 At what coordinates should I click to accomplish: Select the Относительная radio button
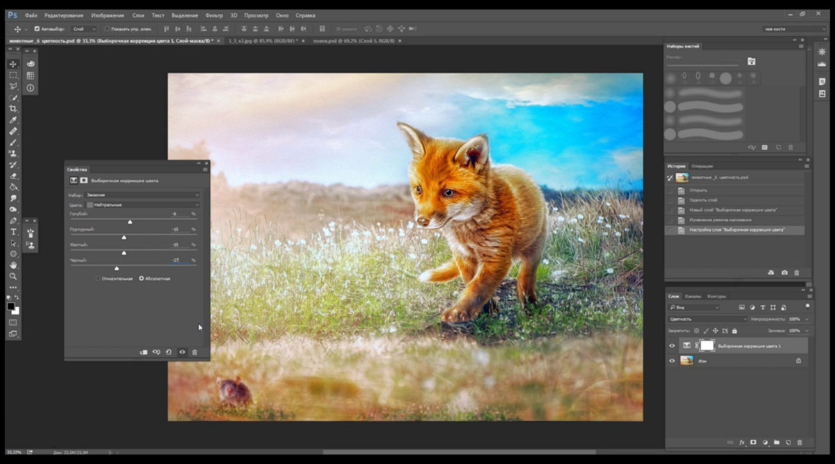[99, 278]
